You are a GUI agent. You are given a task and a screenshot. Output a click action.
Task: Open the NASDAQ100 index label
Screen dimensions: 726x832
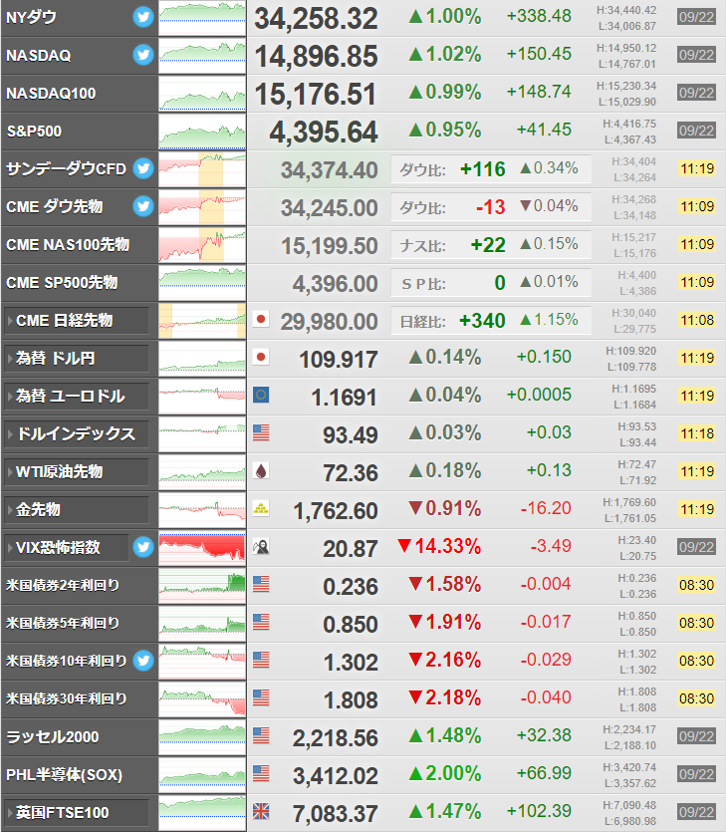[51, 94]
